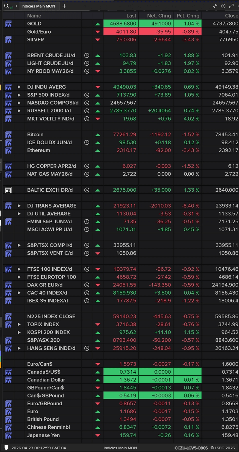Viewport: 239px width, 452px height.
Task: Sort by the Pct. Chng column header
Action: pos(187,15)
